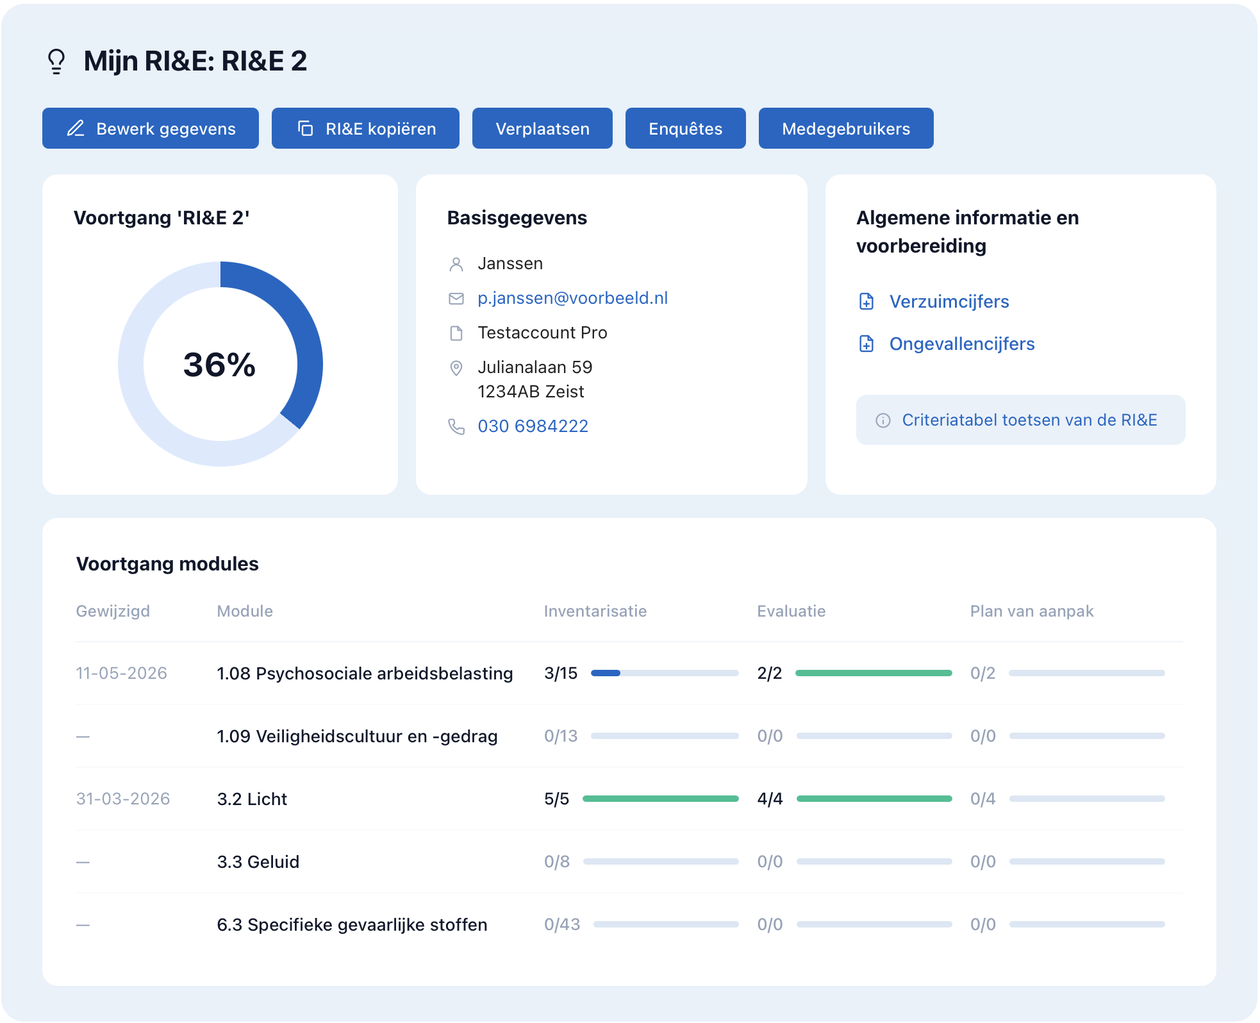Click the Evaluatie column header
Image resolution: width=1260 pixels, height=1023 pixels.
[x=792, y=611]
